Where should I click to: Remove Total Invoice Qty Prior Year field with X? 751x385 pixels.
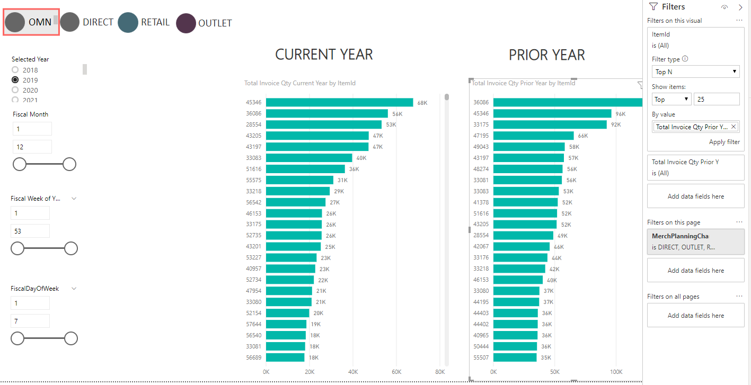coord(734,127)
